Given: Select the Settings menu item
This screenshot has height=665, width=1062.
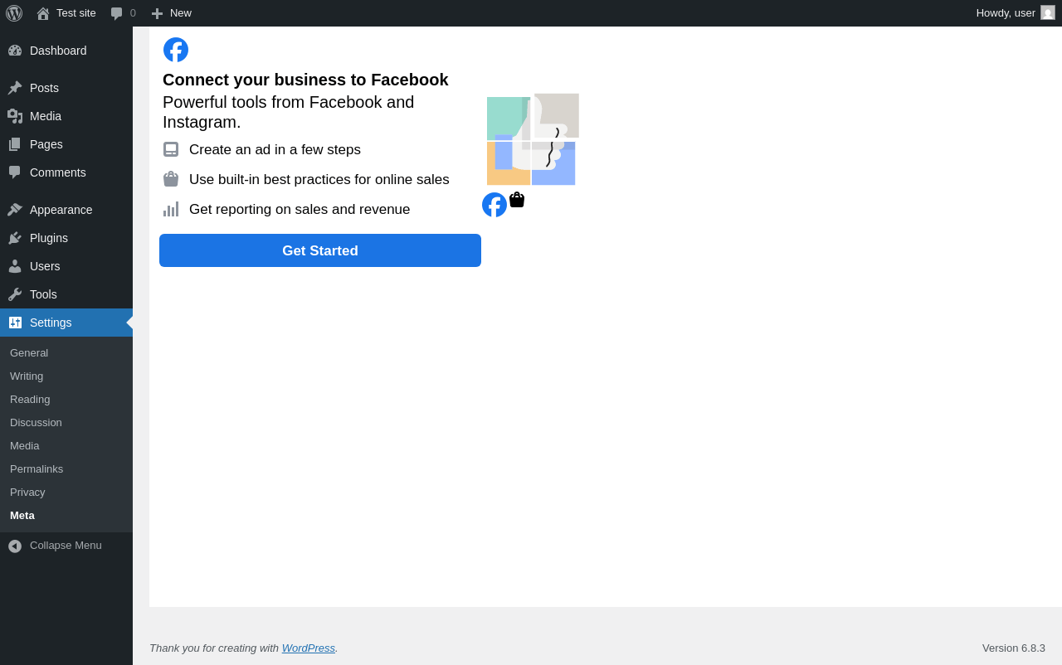Looking at the screenshot, I should pos(66,323).
